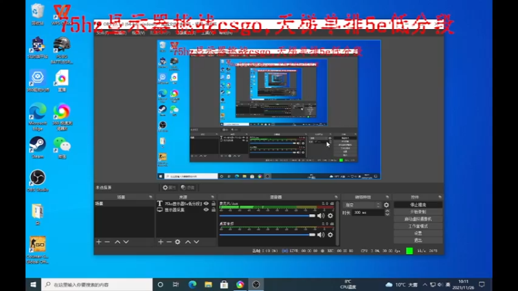Select the 场景 item in the Scenes list
This screenshot has width=518, height=291.
[124, 204]
